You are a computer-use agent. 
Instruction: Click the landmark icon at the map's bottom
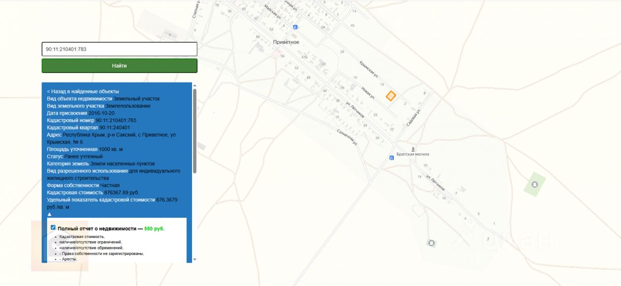coord(431,243)
